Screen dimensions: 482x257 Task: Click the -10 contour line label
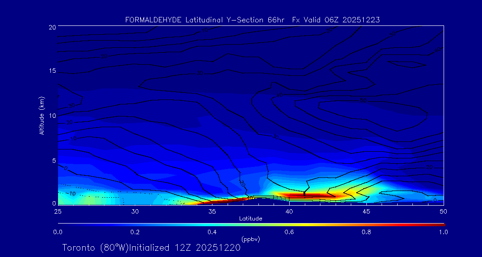[71, 194]
